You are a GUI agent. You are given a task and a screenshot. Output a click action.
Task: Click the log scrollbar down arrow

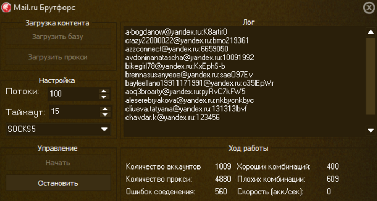point(371,130)
